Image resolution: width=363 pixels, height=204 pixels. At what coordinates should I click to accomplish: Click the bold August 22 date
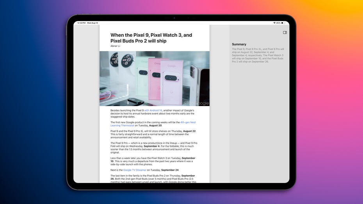189,131
